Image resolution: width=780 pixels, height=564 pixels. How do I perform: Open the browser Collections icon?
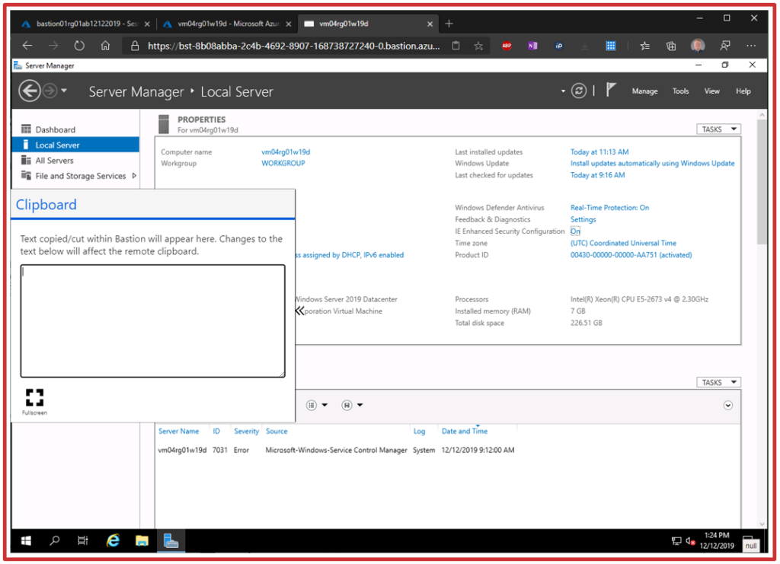pyautogui.click(x=671, y=46)
